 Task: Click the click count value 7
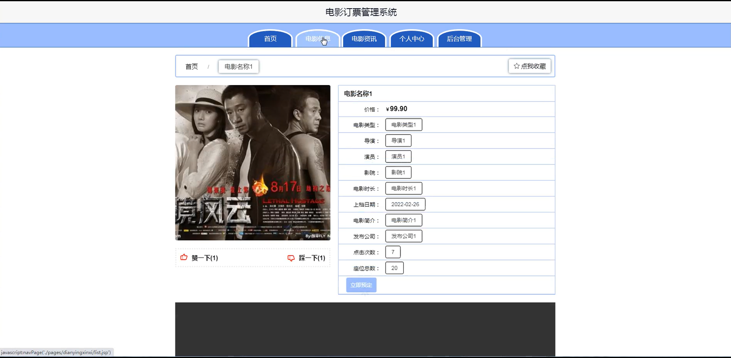tap(393, 252)
